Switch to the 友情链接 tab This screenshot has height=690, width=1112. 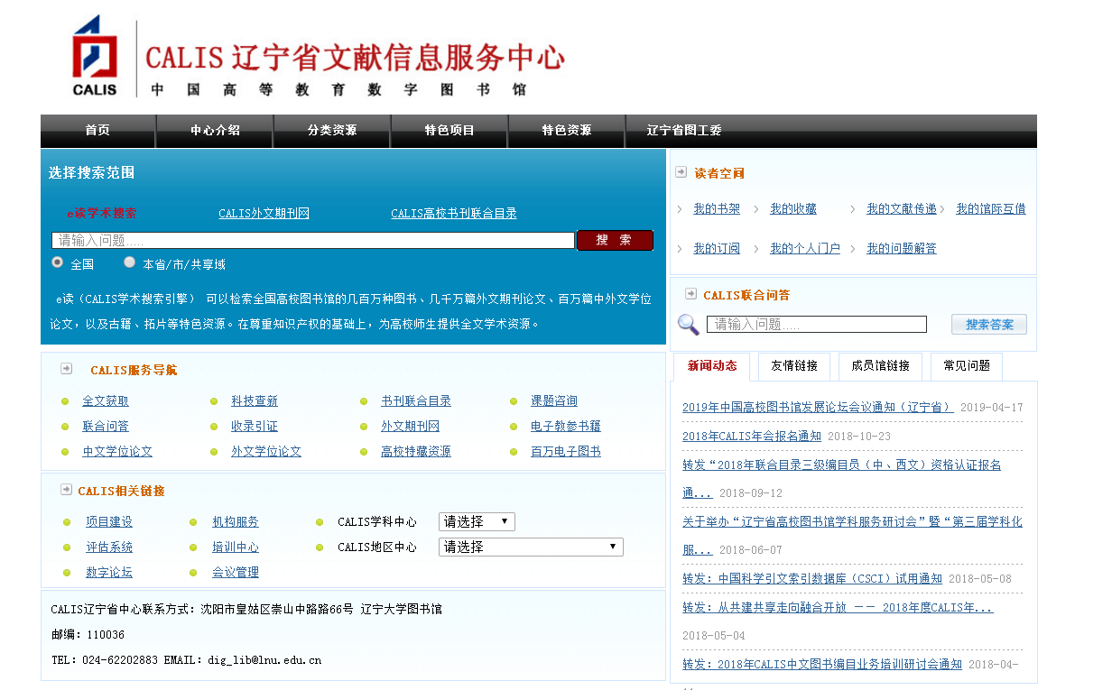click(x=794, y=366)
